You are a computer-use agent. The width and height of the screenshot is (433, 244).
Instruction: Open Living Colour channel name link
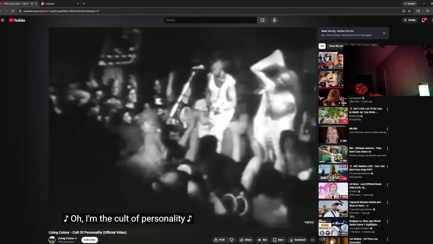tap(66, 238)
